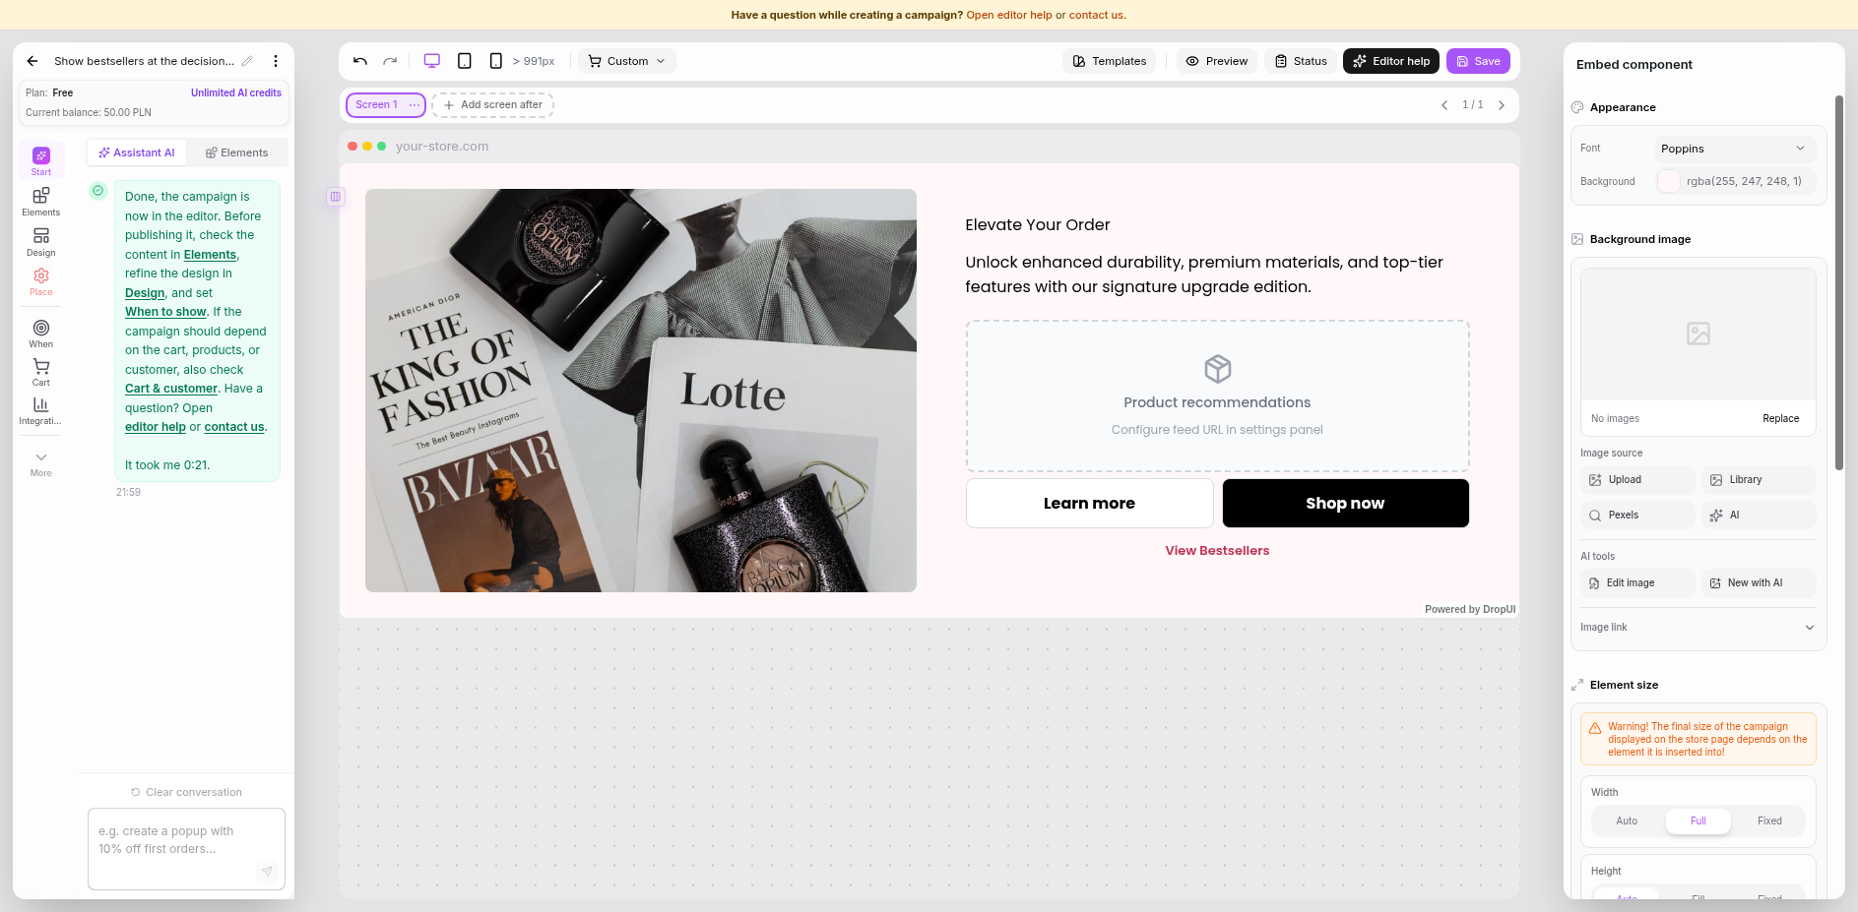Viewport: 1858px width, 912px height.
Task: Switch to Assistant AI tab
Action: click(x=137, y=152)
